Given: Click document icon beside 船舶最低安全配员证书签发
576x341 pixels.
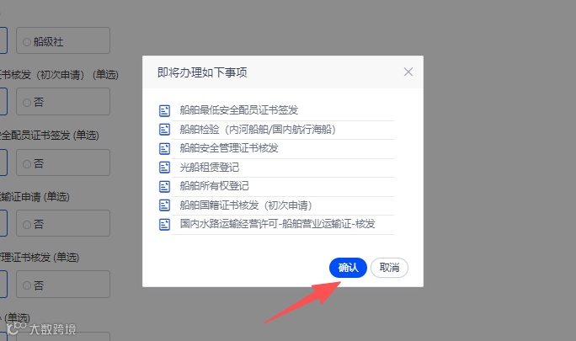Looking at the screenshot, I should click(x=164, y=110).
